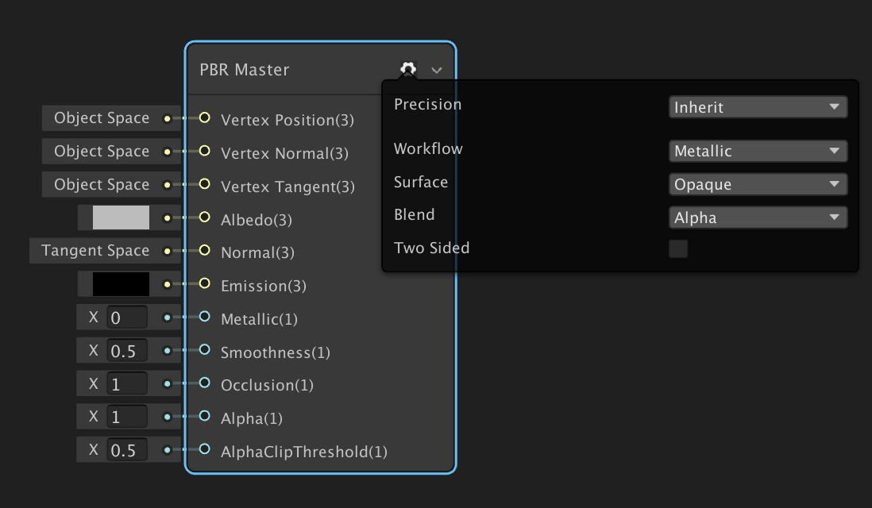Open the black Emission color swatch

point(121,284)
